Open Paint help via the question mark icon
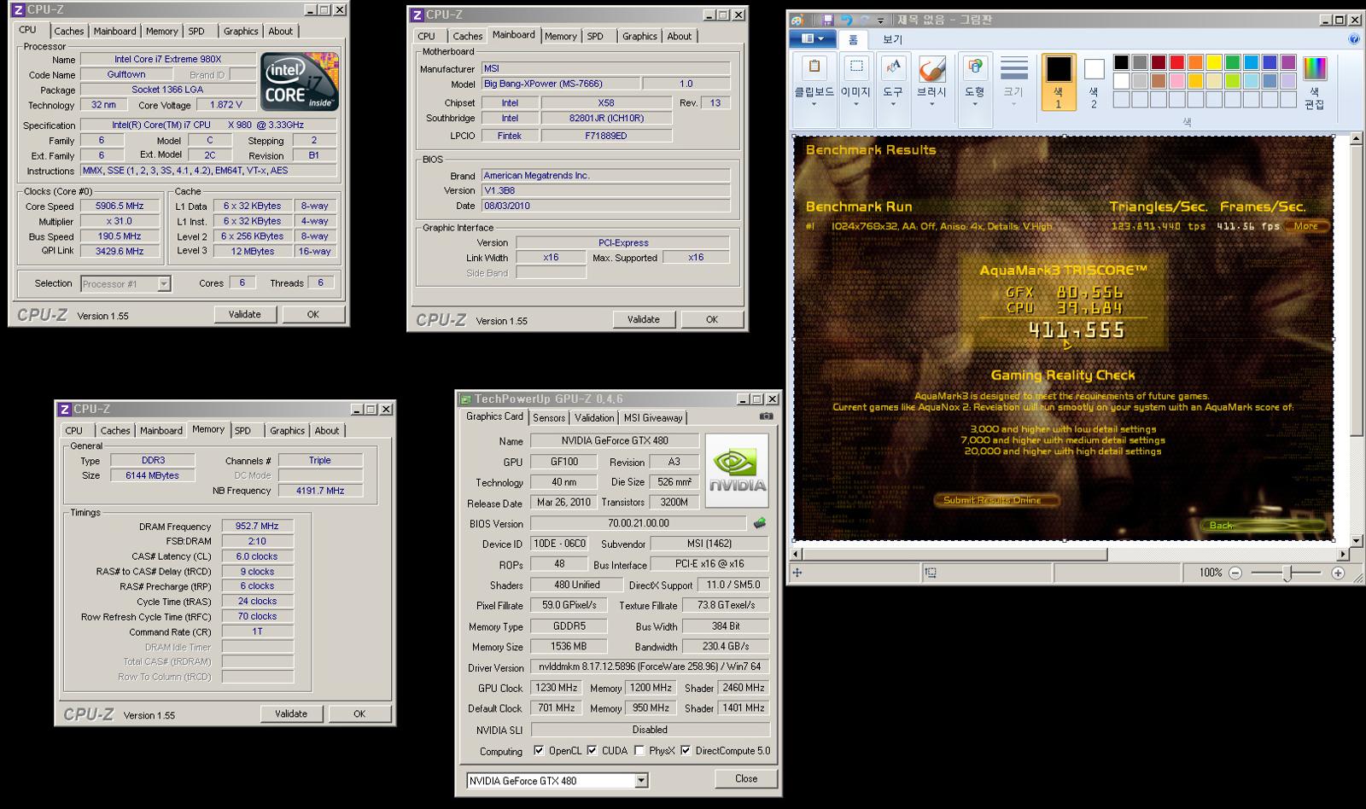The height and width of the screenshot is (809, 1366). pyautogui.click(x=1354, y=38)
